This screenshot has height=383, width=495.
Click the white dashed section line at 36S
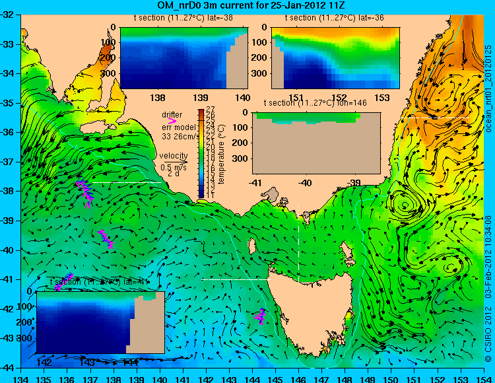tap(435, 118)
